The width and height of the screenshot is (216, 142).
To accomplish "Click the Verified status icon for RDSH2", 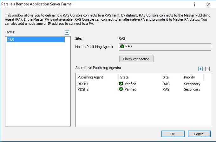I will click(121, 89).
